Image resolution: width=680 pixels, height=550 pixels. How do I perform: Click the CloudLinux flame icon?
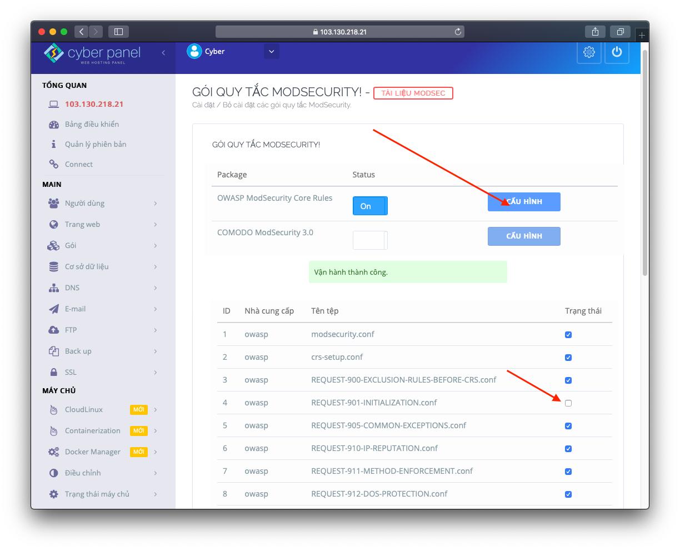coord(54,410)
